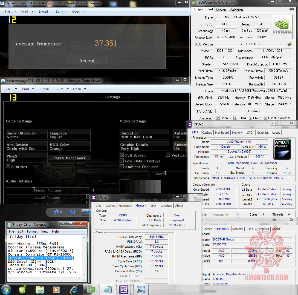Switch to Notepad via its taskbar icon

pos(108,290)
